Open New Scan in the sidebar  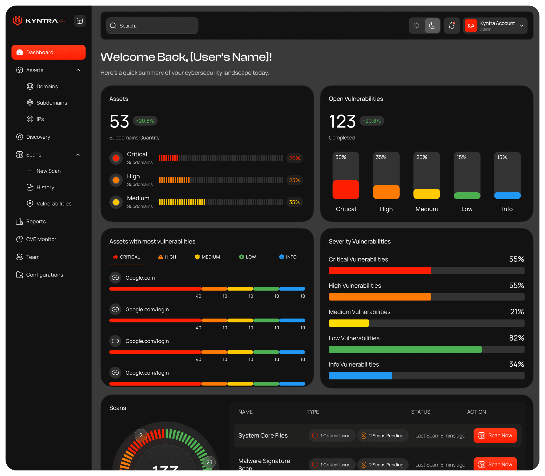(x=48, y=171)
